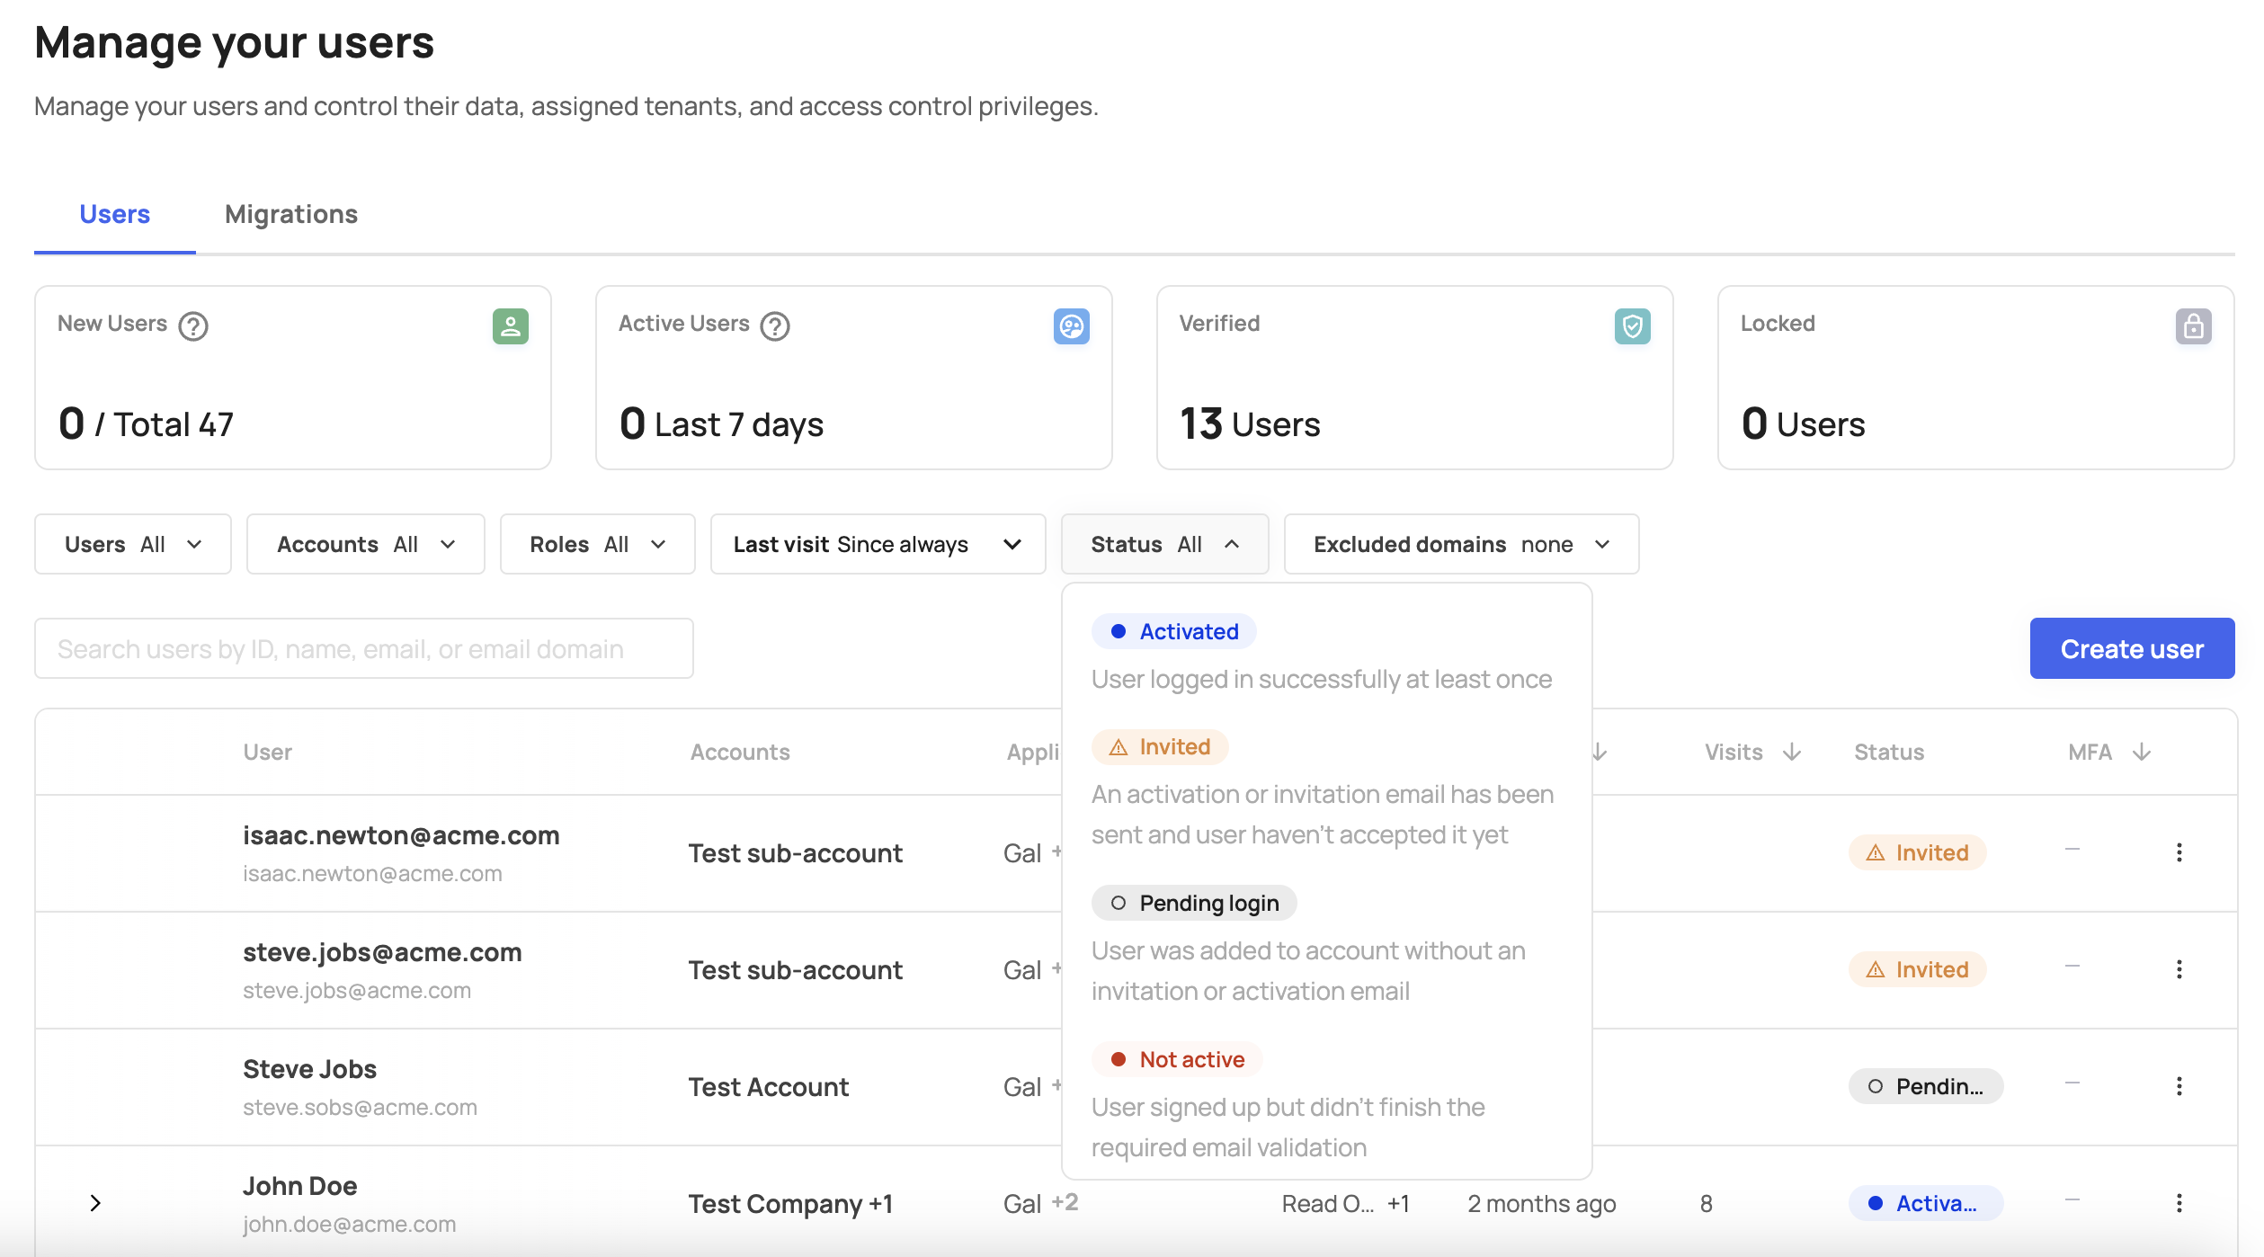The height and width of the screenshot is (1257, 2264).
Task: Click Active Users help question icon
Action: point(775,325)
